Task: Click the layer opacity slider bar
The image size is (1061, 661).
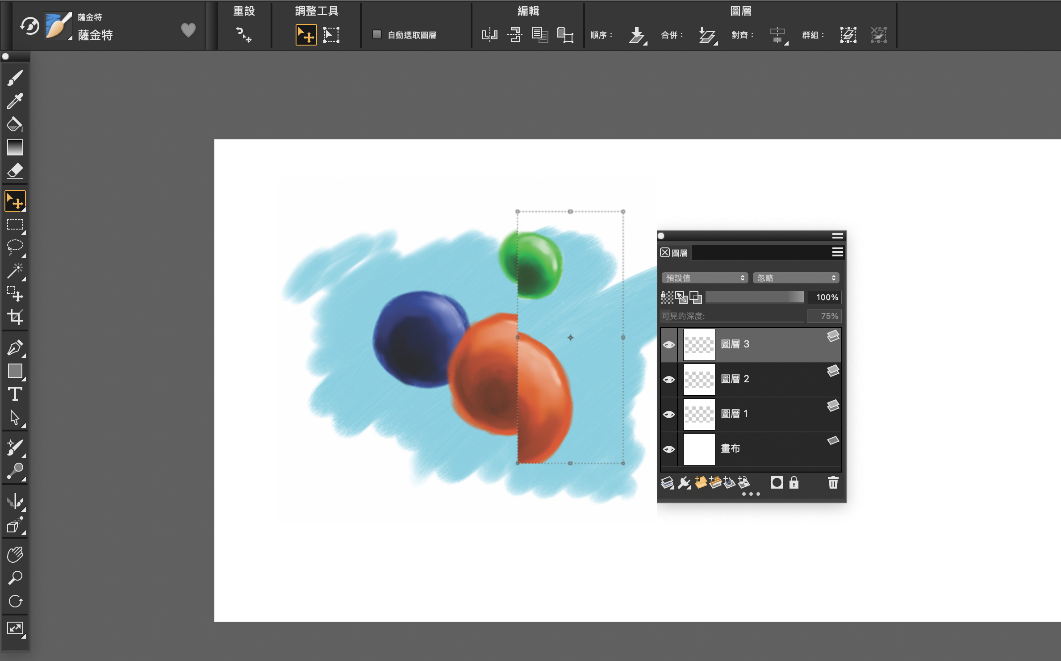Action: tap(754, 297)
